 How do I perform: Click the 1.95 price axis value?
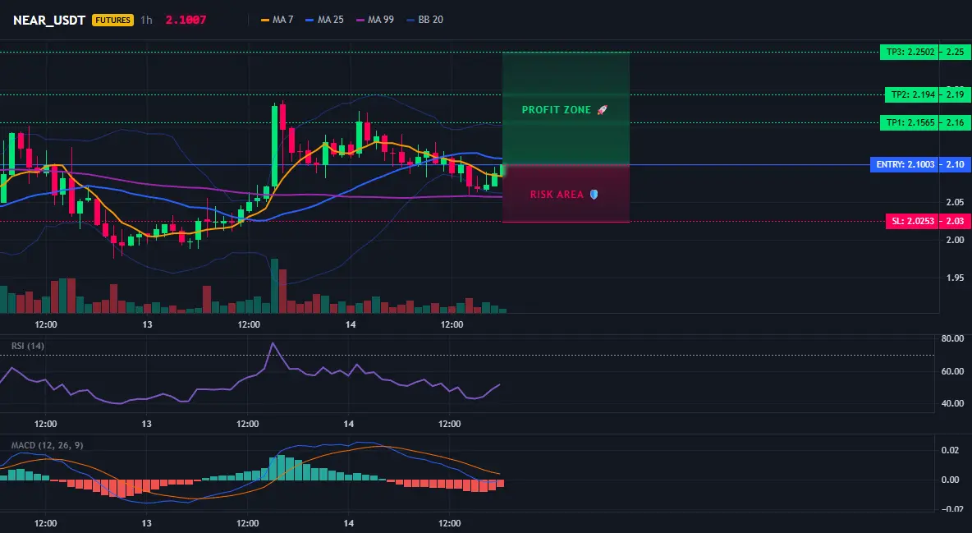955,278
